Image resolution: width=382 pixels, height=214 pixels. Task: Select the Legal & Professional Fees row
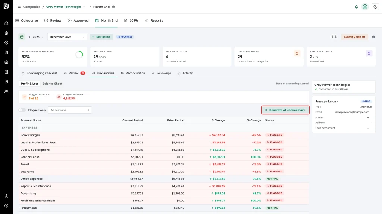(164, 142)
